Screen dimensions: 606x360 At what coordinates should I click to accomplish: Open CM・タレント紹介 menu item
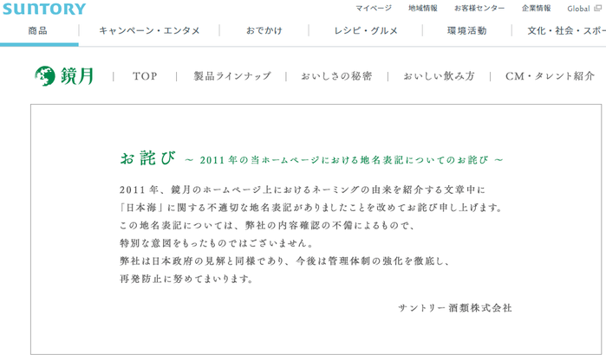coord(550,76)
